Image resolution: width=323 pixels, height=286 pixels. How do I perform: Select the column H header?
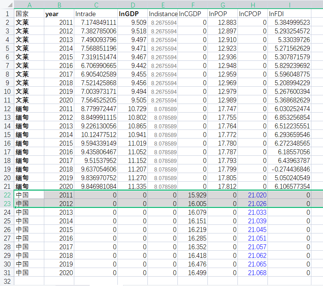pos(253,5)
